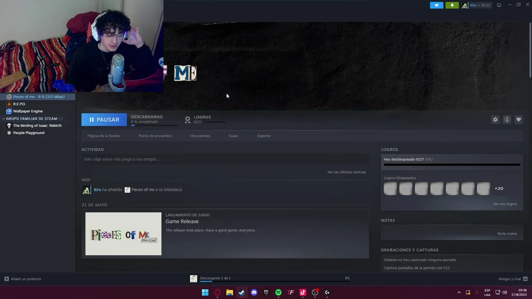Open the Discusiones tab
The image size is (532, 299).
click(200, 136)
